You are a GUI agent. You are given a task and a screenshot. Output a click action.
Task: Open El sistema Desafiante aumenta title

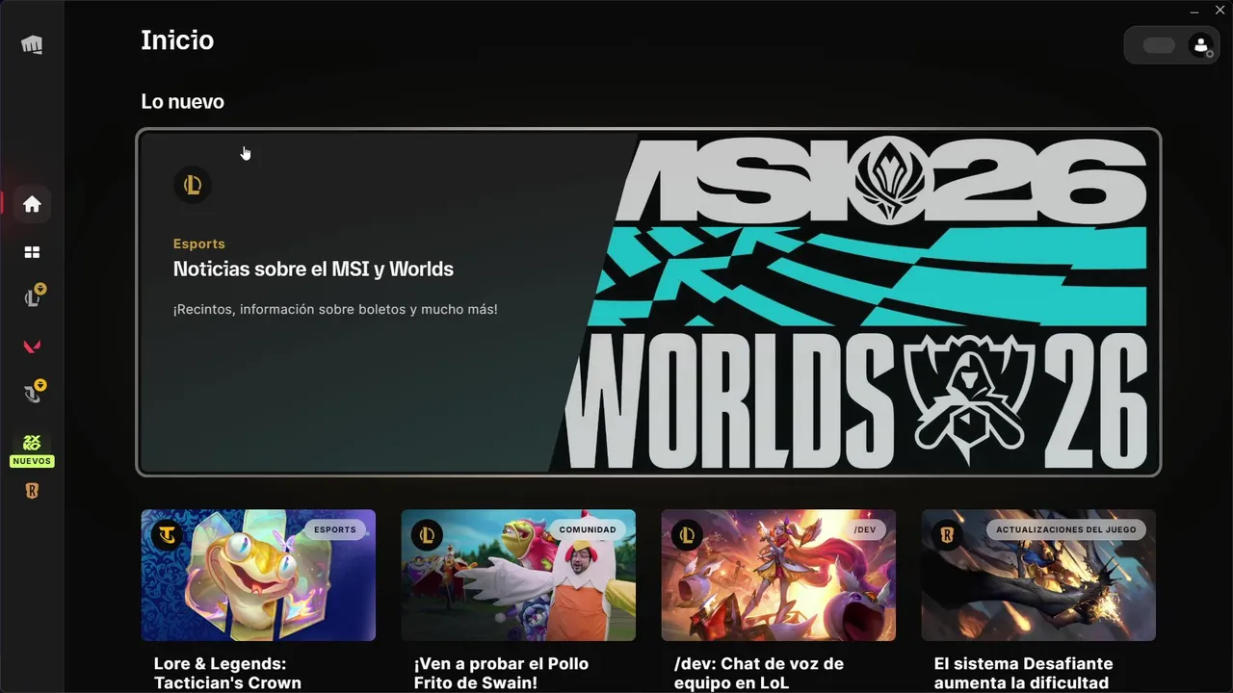(x=1023, y=673)
